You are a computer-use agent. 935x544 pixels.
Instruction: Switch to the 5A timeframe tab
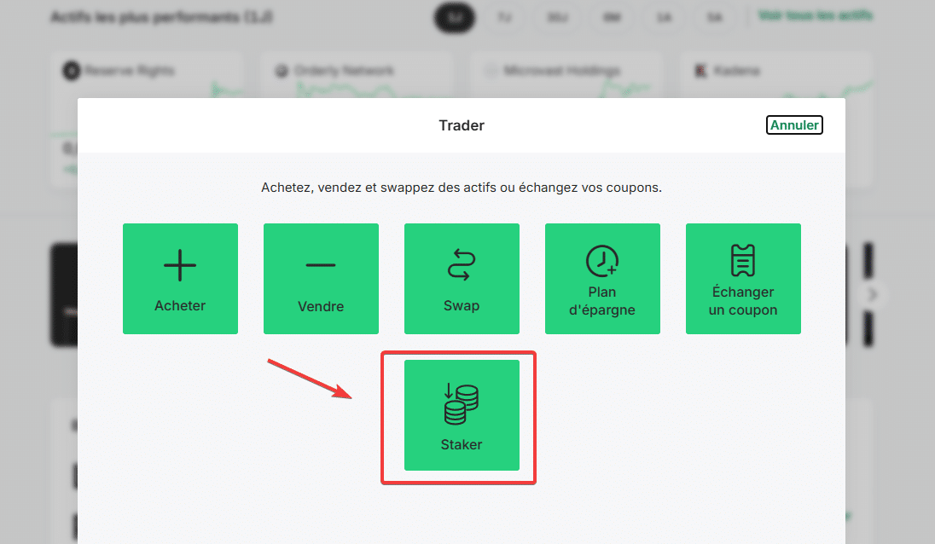point(715,18)
